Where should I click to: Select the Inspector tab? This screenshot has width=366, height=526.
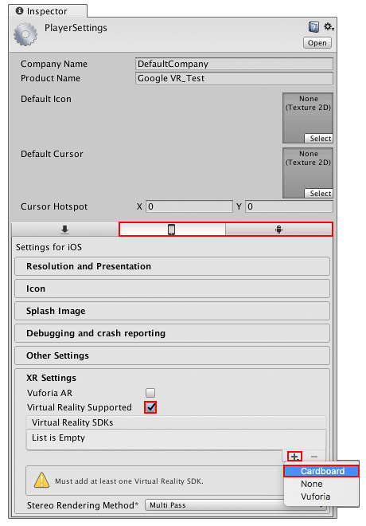[x=48, y=11]
